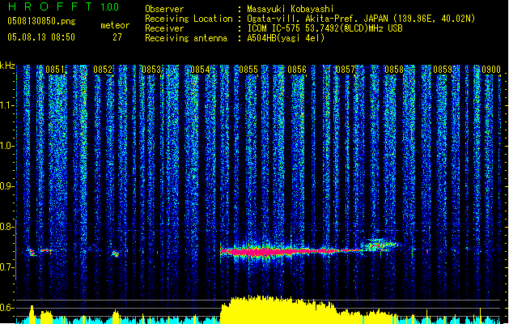The width and height of the screenshot is (509, 324).
Task: Click the 0.7 frequency axis label
Action: point(7,267)
